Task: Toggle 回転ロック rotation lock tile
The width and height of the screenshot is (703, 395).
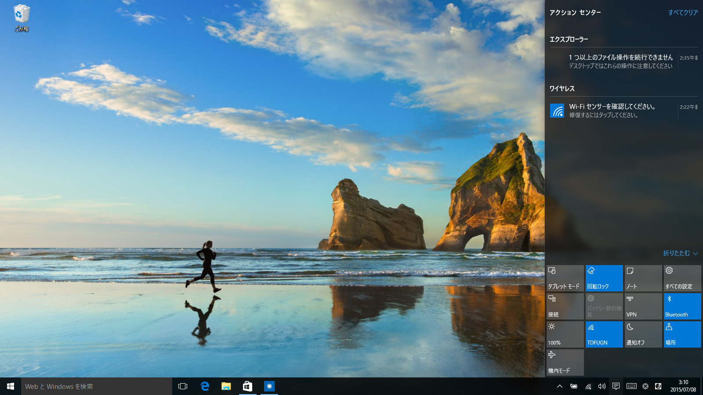Action: coord(604,278)
